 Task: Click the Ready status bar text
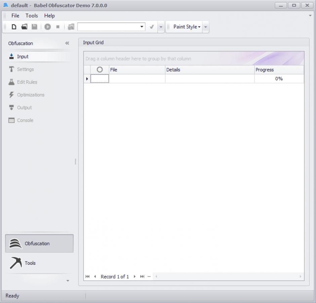[x=12, y=296]
